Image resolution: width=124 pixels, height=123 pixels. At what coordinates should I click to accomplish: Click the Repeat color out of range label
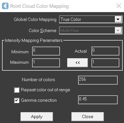coord(45,90)
